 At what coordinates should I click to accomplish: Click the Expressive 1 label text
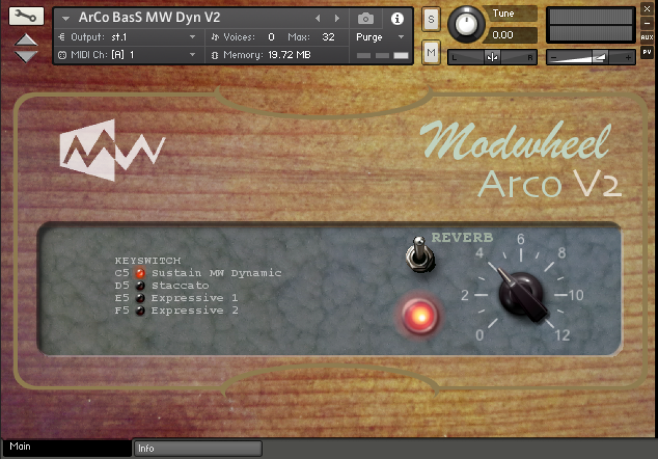[x=194, y=298]
